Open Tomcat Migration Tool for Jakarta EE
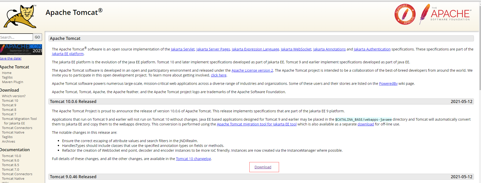The image size is (481, 183). click(20, 121)
